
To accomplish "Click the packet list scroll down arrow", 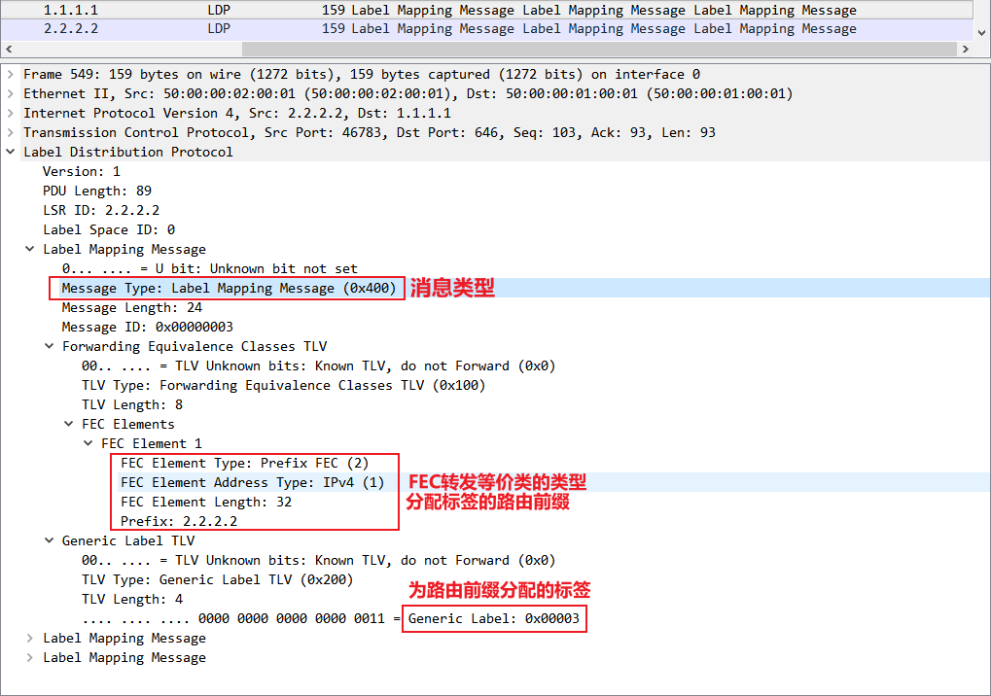I will tap(981, 33).
